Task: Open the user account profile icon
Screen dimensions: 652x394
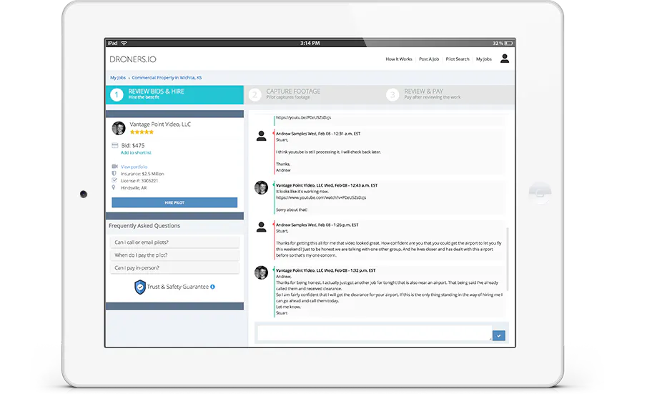Action: (x=505, y=59)
